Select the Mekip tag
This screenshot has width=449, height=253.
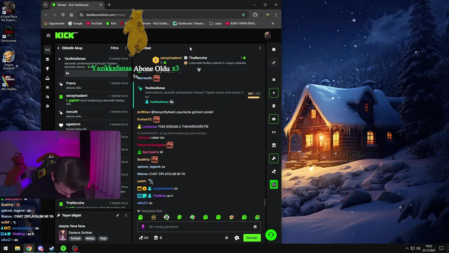point(90,238)
